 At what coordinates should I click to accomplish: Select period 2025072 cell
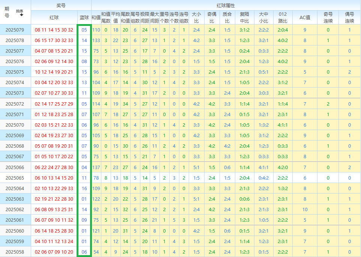(15, 104)
